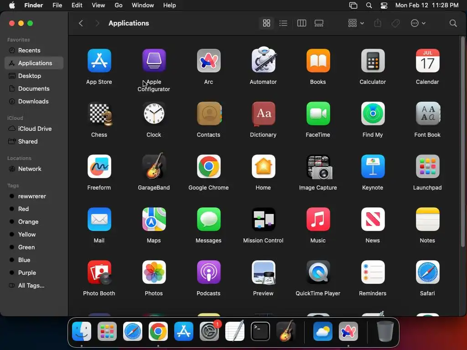Select Launchpad in the Applications grid
The image size is (467, 350).
coord(428,166)
